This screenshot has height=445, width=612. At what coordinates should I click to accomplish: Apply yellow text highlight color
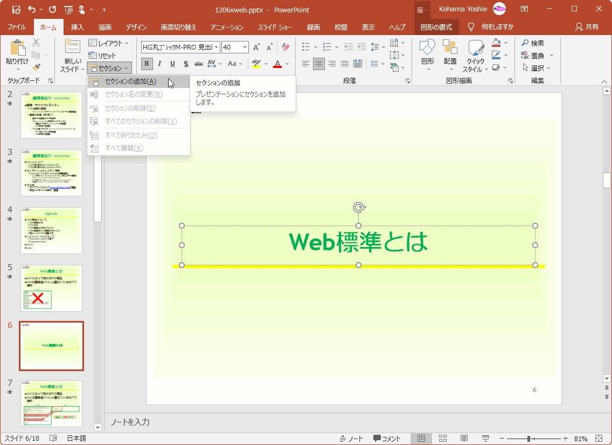[256, 64]
